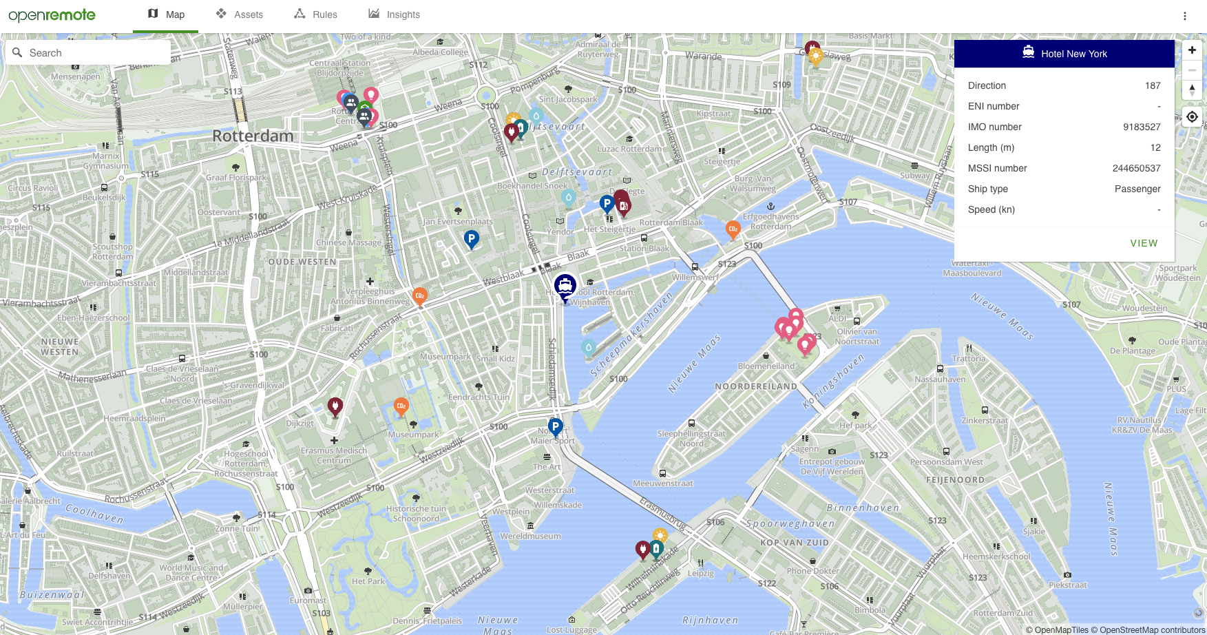Focus the map Search field

pos(89,52)
